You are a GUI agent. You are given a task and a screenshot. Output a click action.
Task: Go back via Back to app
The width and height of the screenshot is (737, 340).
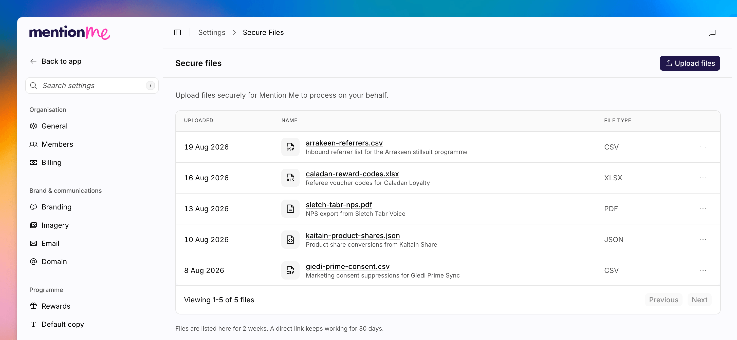click(56, 61)
